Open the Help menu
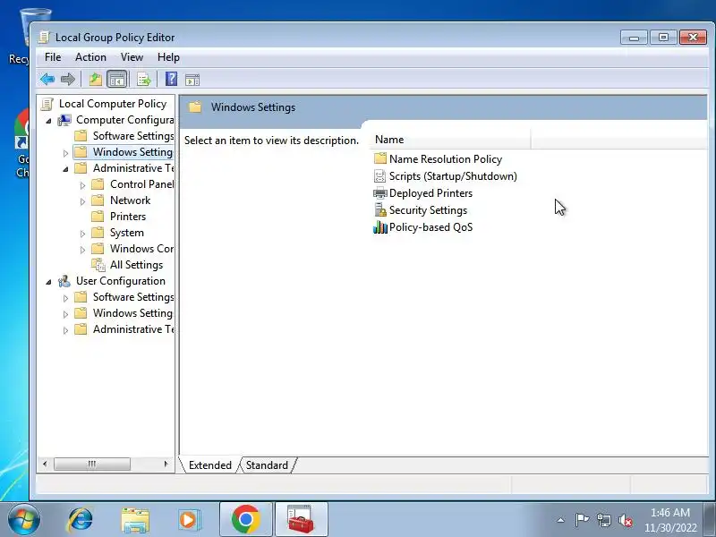 [168, 57]
